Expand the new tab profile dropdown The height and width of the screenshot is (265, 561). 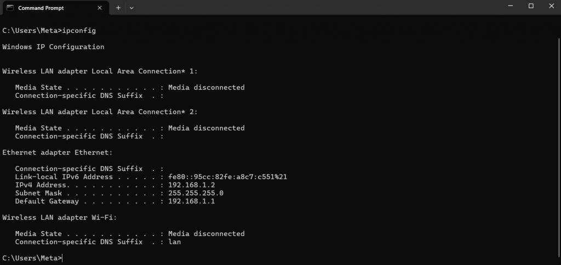pos(131,8)
